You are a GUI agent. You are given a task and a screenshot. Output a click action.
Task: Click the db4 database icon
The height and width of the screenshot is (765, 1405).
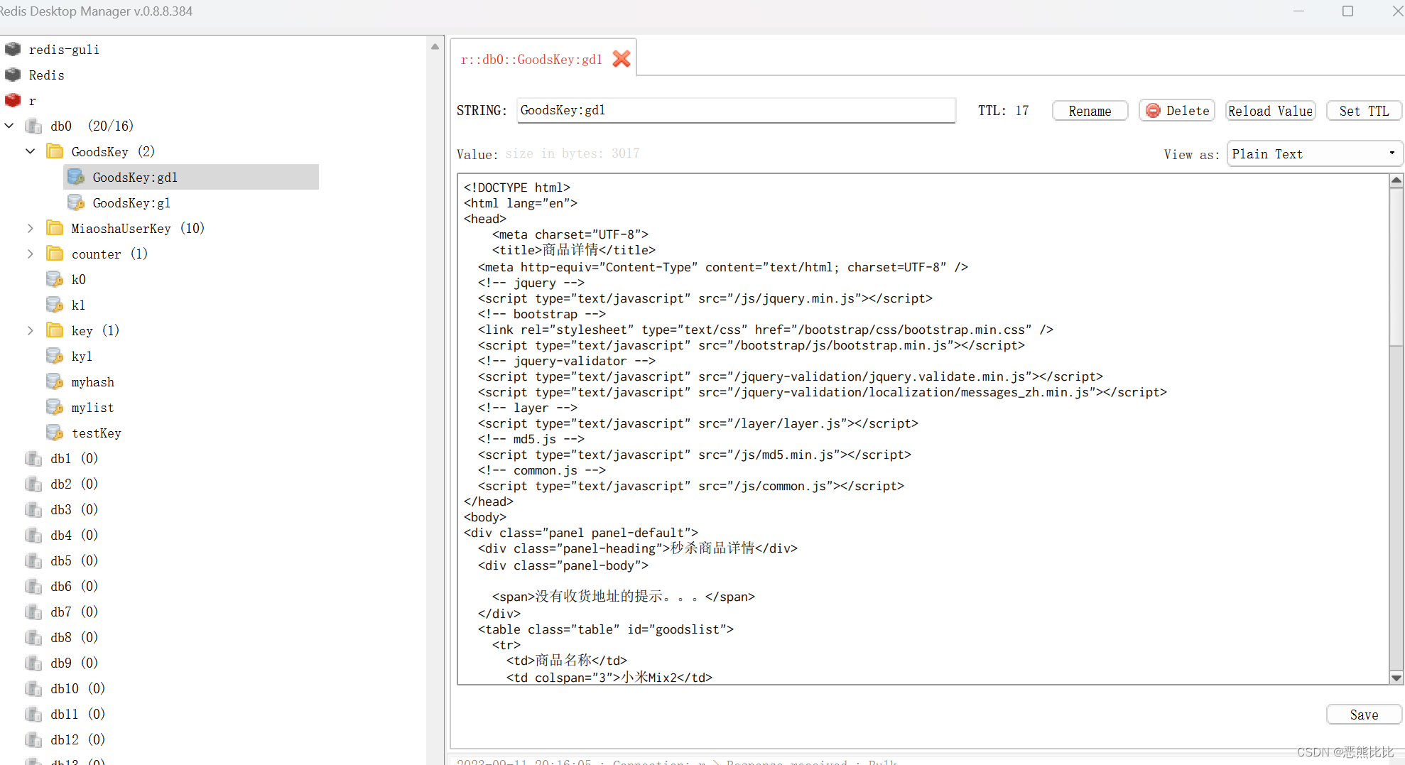33,535
